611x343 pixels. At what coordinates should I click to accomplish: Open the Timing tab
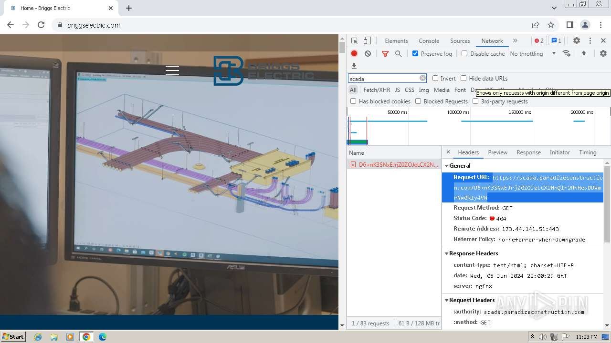pos(588,152)
